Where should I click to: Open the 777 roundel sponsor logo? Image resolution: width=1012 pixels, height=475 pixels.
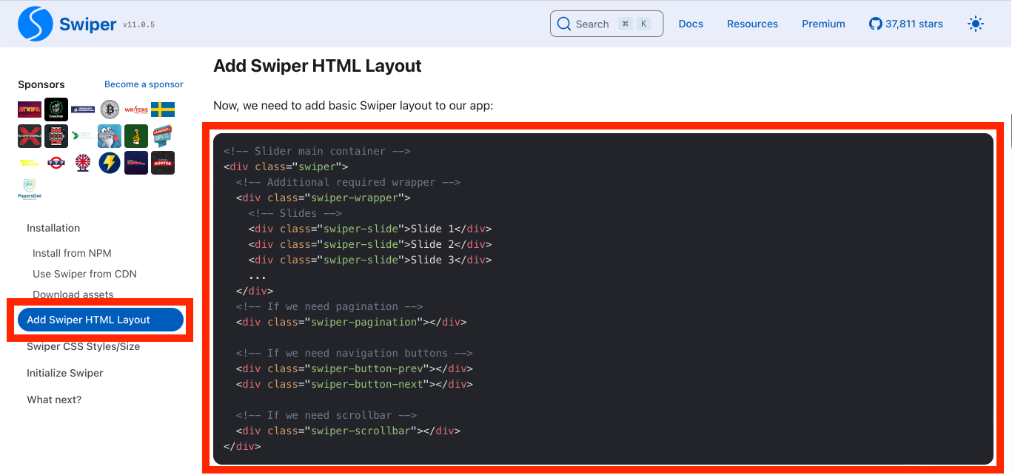point(56,163)
